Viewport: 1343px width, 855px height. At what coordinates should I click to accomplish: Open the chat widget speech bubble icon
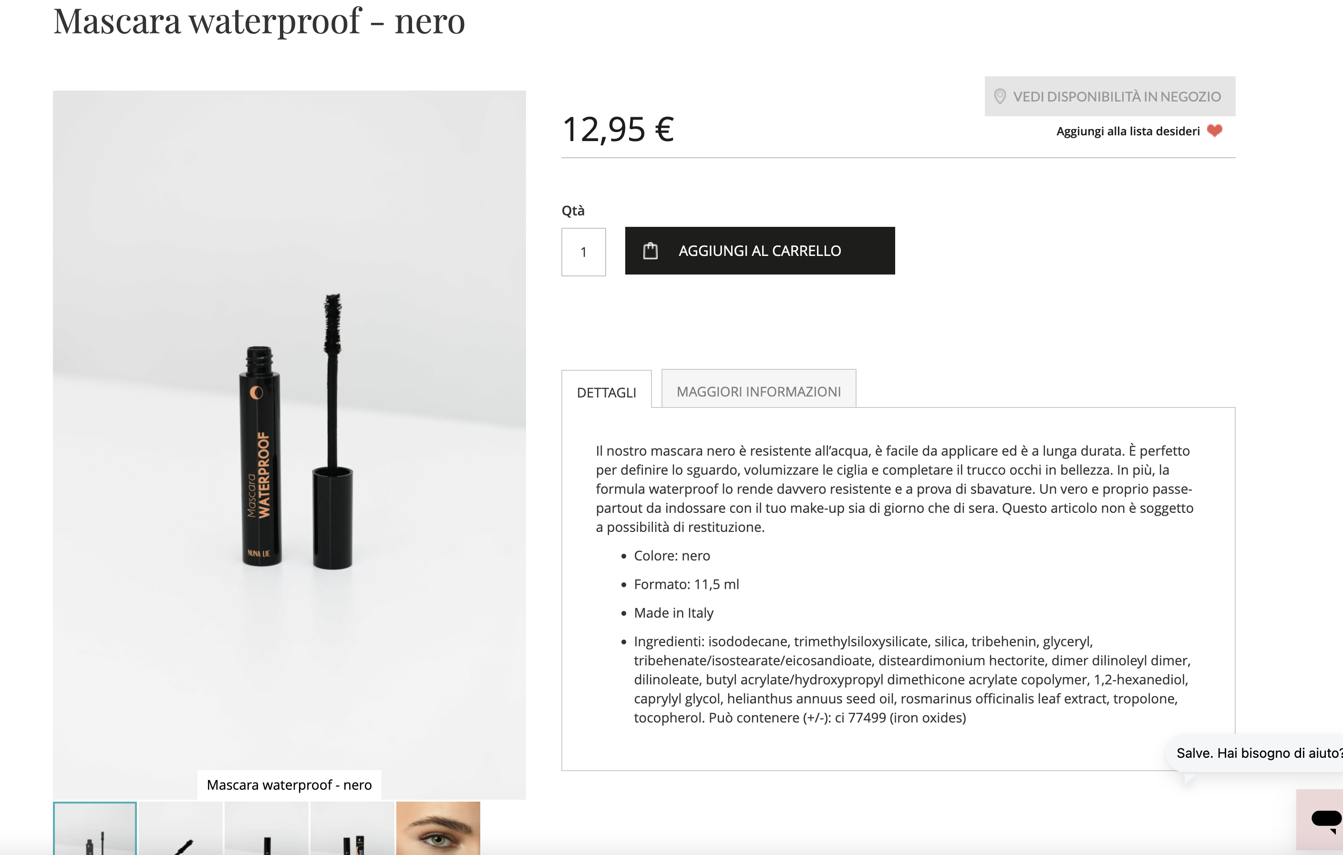1325,819
